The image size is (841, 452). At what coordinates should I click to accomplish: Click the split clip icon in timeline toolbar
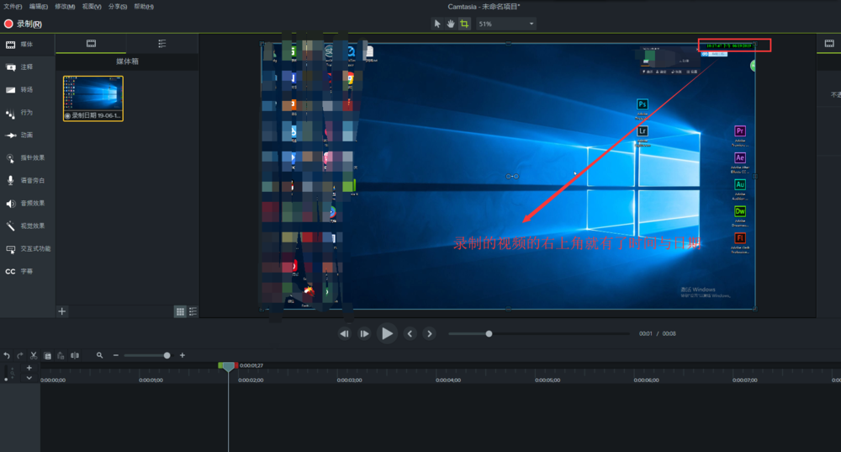pyautogui.click(x=75, y=355)
